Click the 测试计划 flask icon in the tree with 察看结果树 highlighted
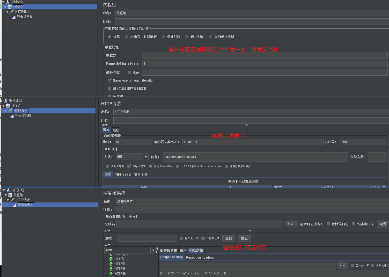Image resolution: width=389 pixels, height=277 pixels. pos(8,190)
